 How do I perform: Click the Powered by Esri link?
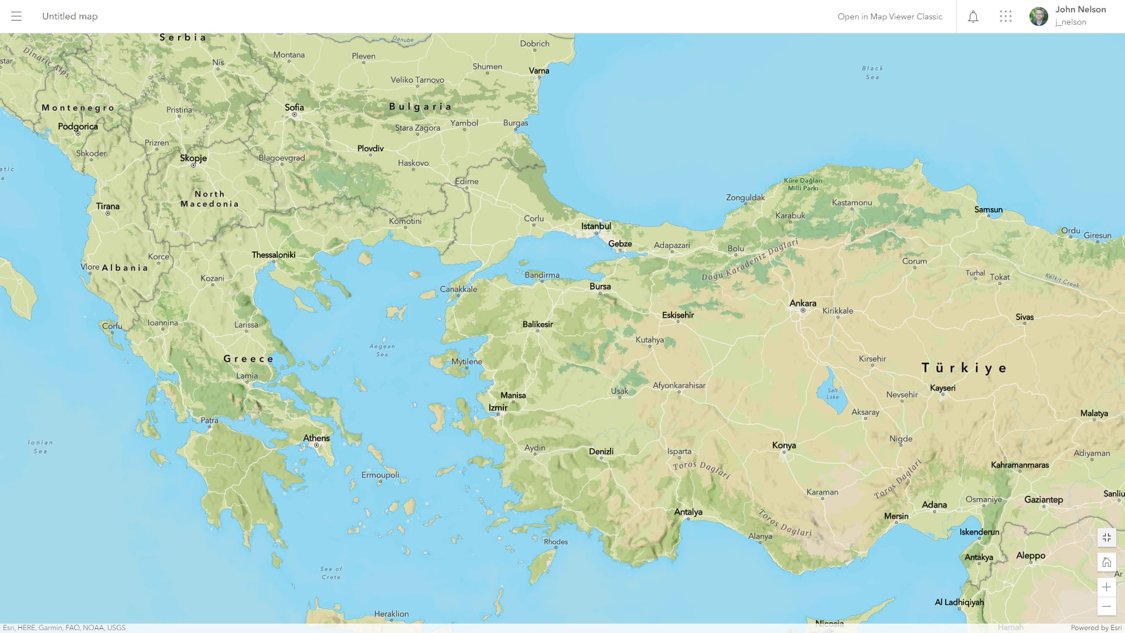1096,628
